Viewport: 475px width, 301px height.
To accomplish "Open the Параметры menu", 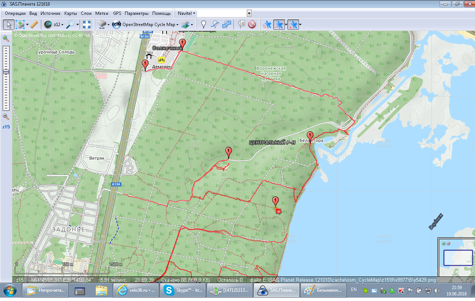I will (137, 13).
